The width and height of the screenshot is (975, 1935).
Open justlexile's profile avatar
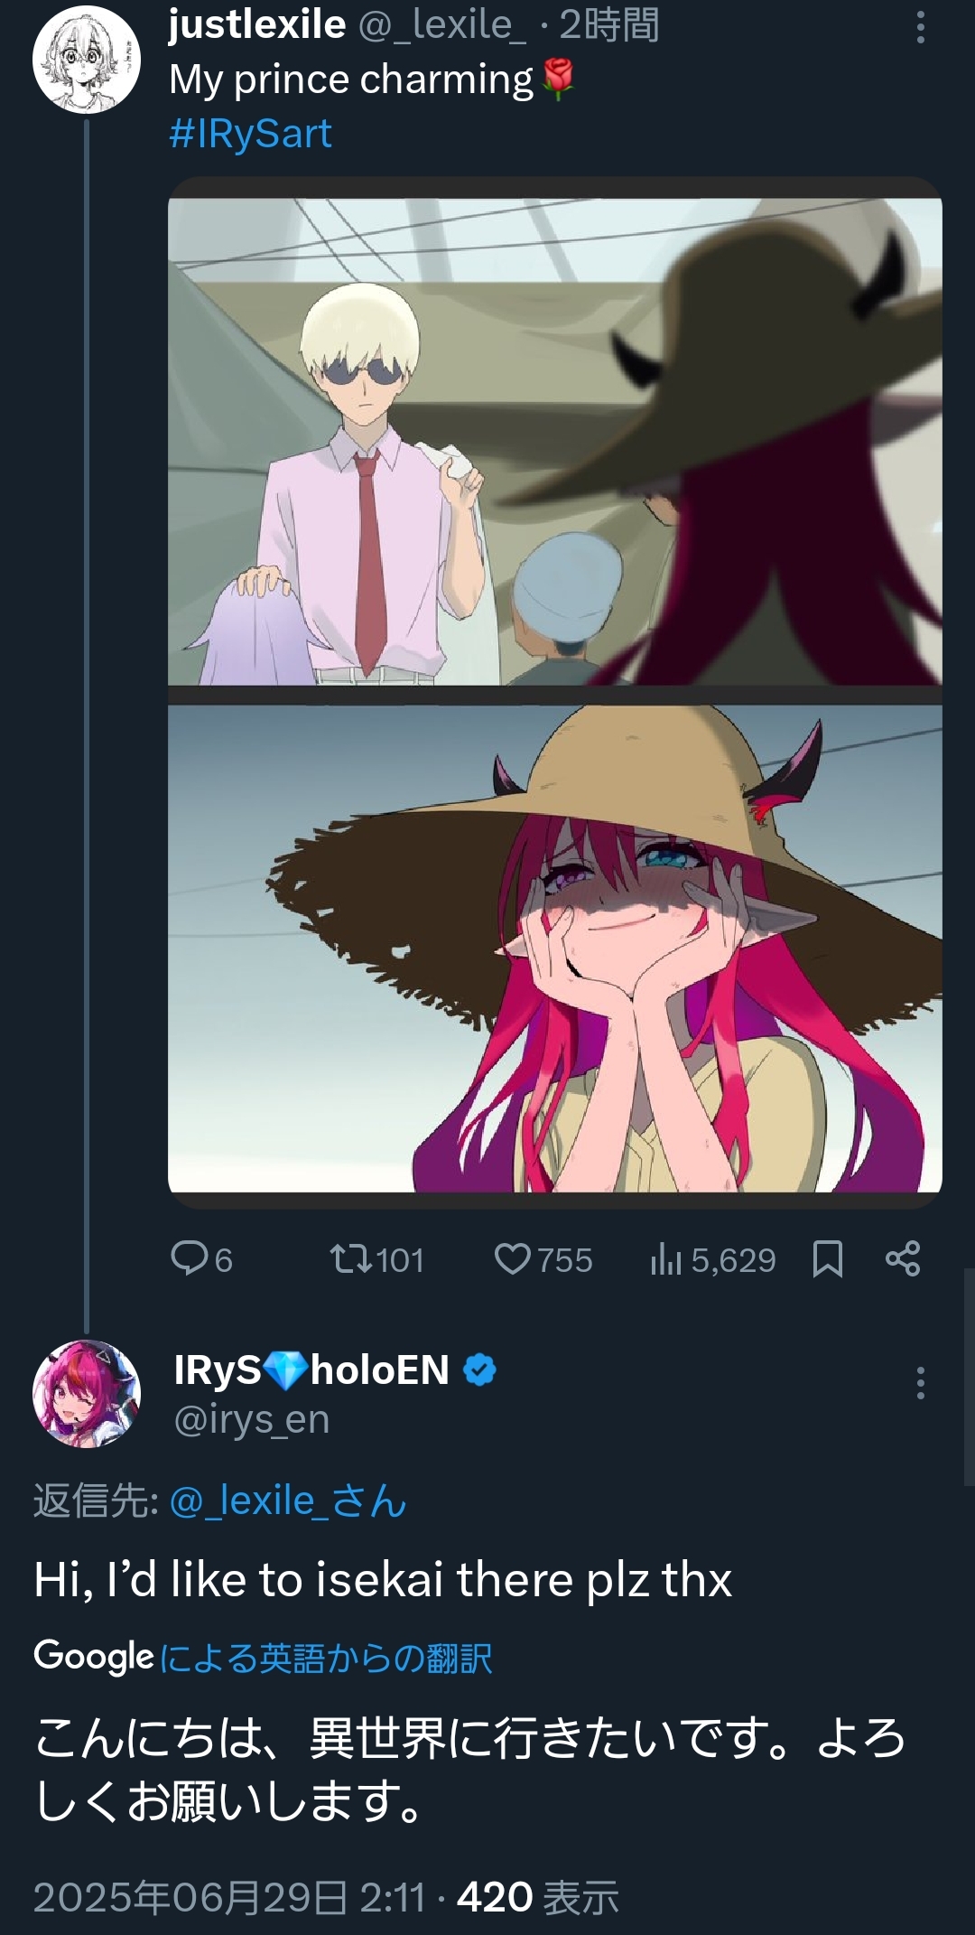point(87,60)
